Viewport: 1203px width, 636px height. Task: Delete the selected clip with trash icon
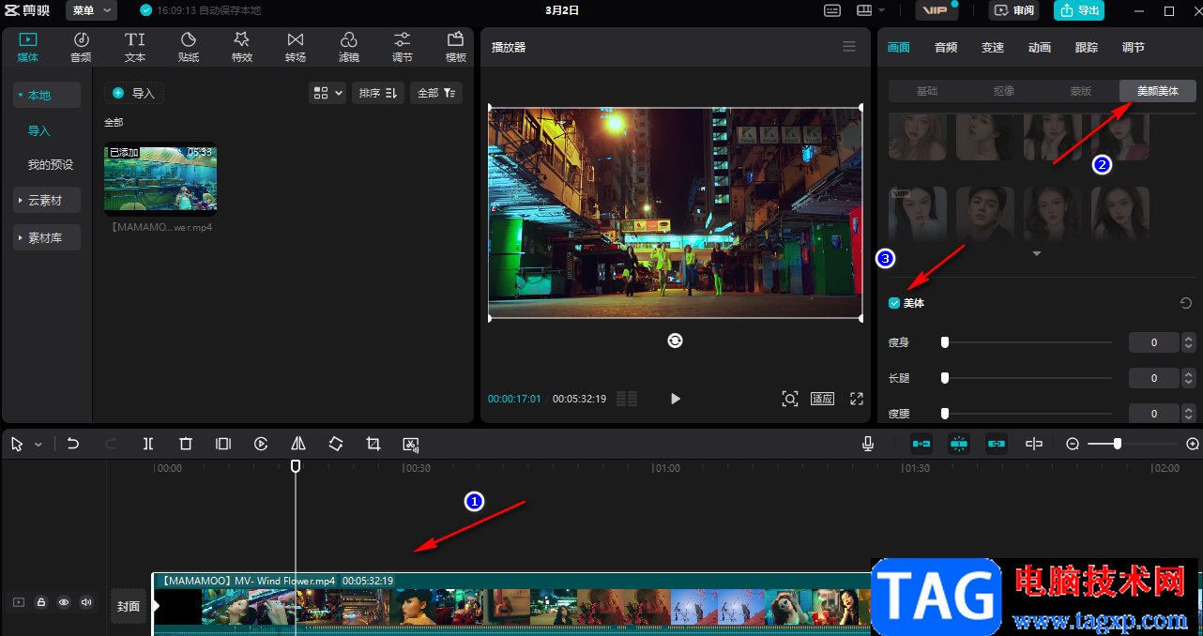[186, 444]
